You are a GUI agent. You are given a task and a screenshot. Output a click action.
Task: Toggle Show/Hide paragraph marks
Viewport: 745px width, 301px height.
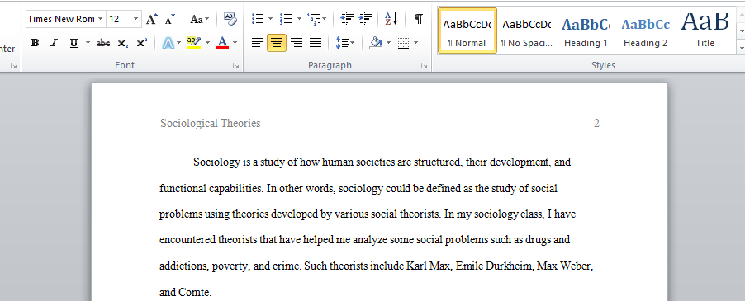click(x=418, y=19)
